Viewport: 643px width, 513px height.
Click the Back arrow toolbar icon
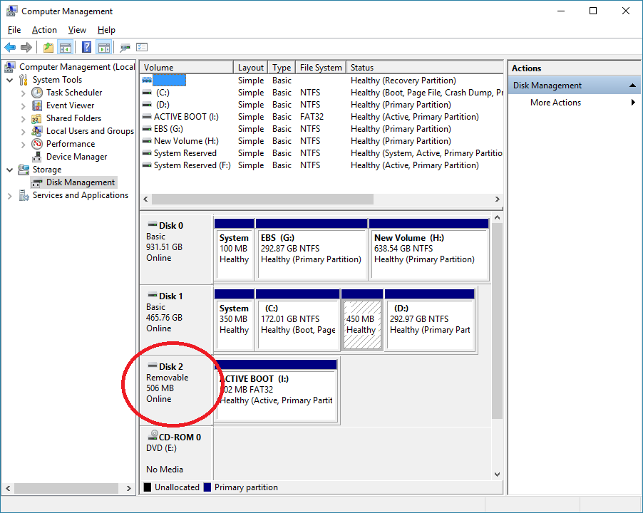10,48
